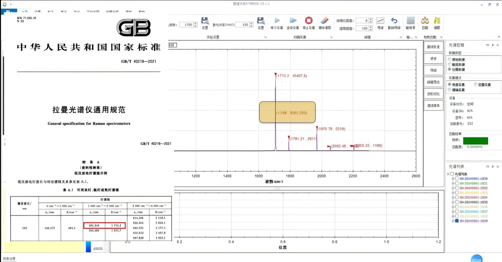The width and height of the screenshot is (502, 262).
Task: Click the 匹配 balance scale icon
Action: pos(424,20)
